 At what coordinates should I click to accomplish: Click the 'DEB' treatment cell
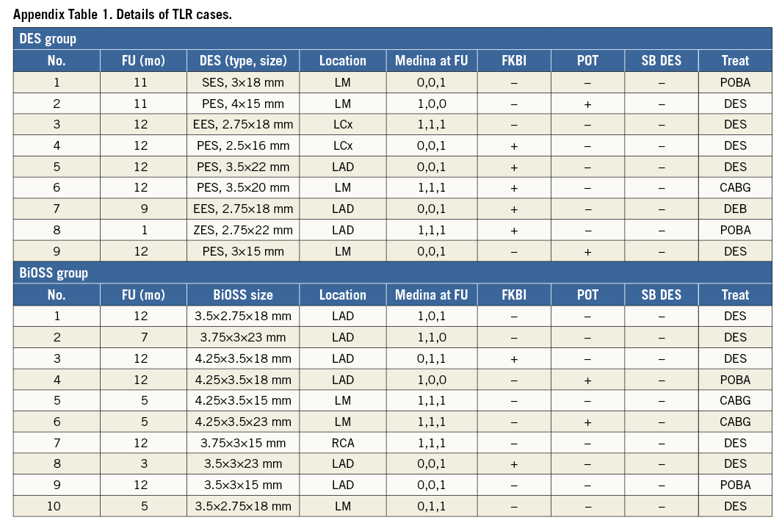[x=735, y=209]
